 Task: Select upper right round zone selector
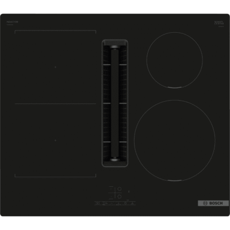pos(120,189)
